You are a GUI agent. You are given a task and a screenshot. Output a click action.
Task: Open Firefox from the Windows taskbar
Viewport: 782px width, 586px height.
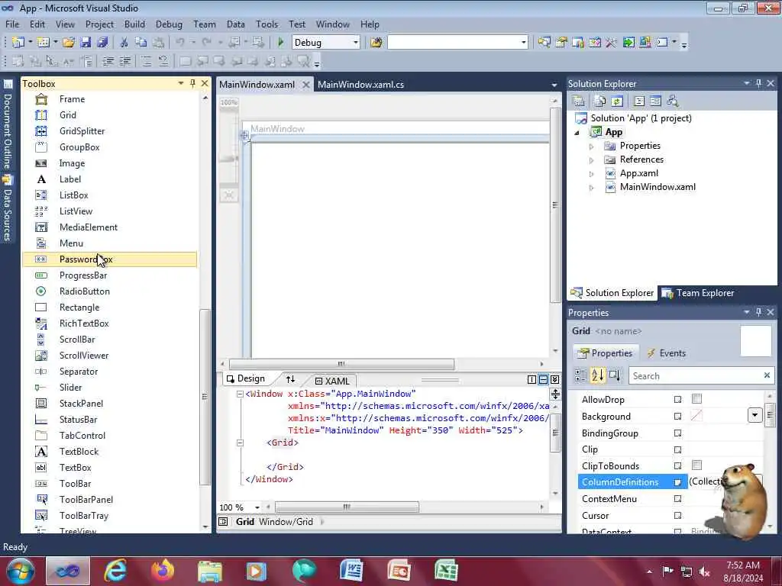[x=163, y=571]
